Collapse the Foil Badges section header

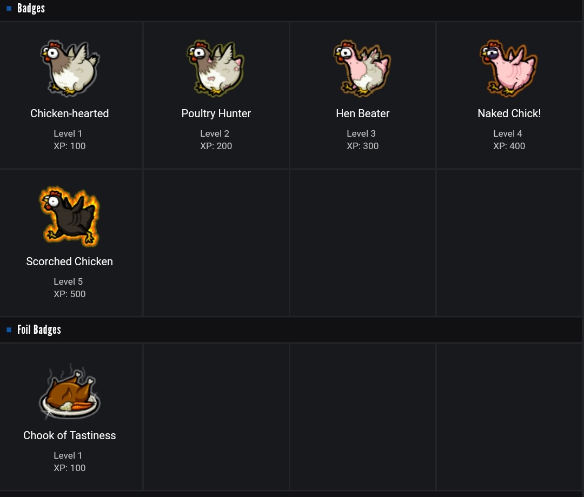[39, 330]
